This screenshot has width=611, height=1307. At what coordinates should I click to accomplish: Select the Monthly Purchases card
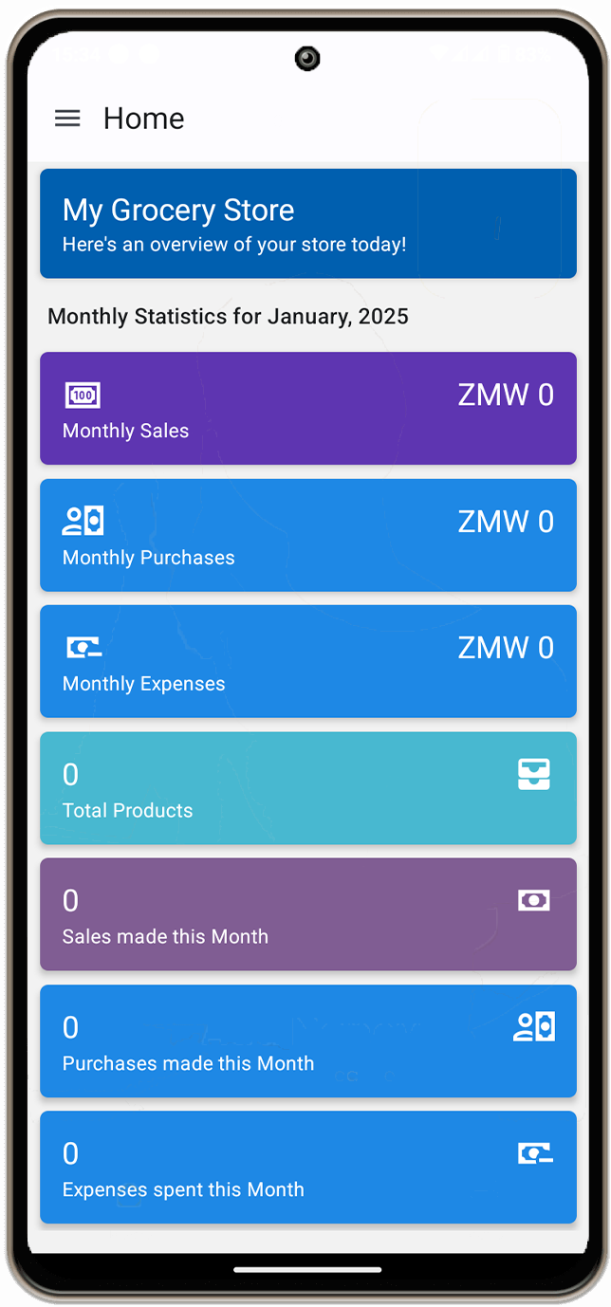pos(308,535)
